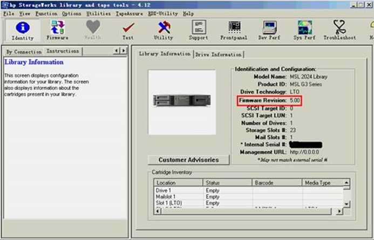This screenshot has width=374, height=240.
Task: Open the Firmware update tool
Action: point(58,31)
